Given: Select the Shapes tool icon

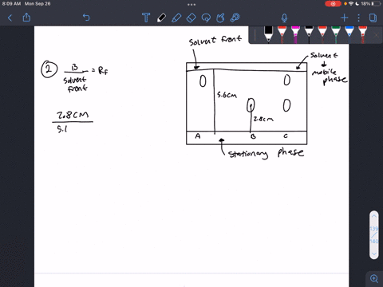Looking at the screenshot, I should (220, 18).
